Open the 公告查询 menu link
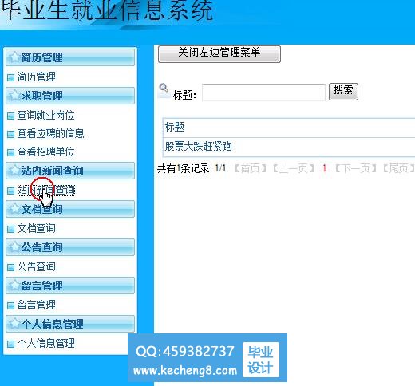Screen dimensions: 415x386 37,266
